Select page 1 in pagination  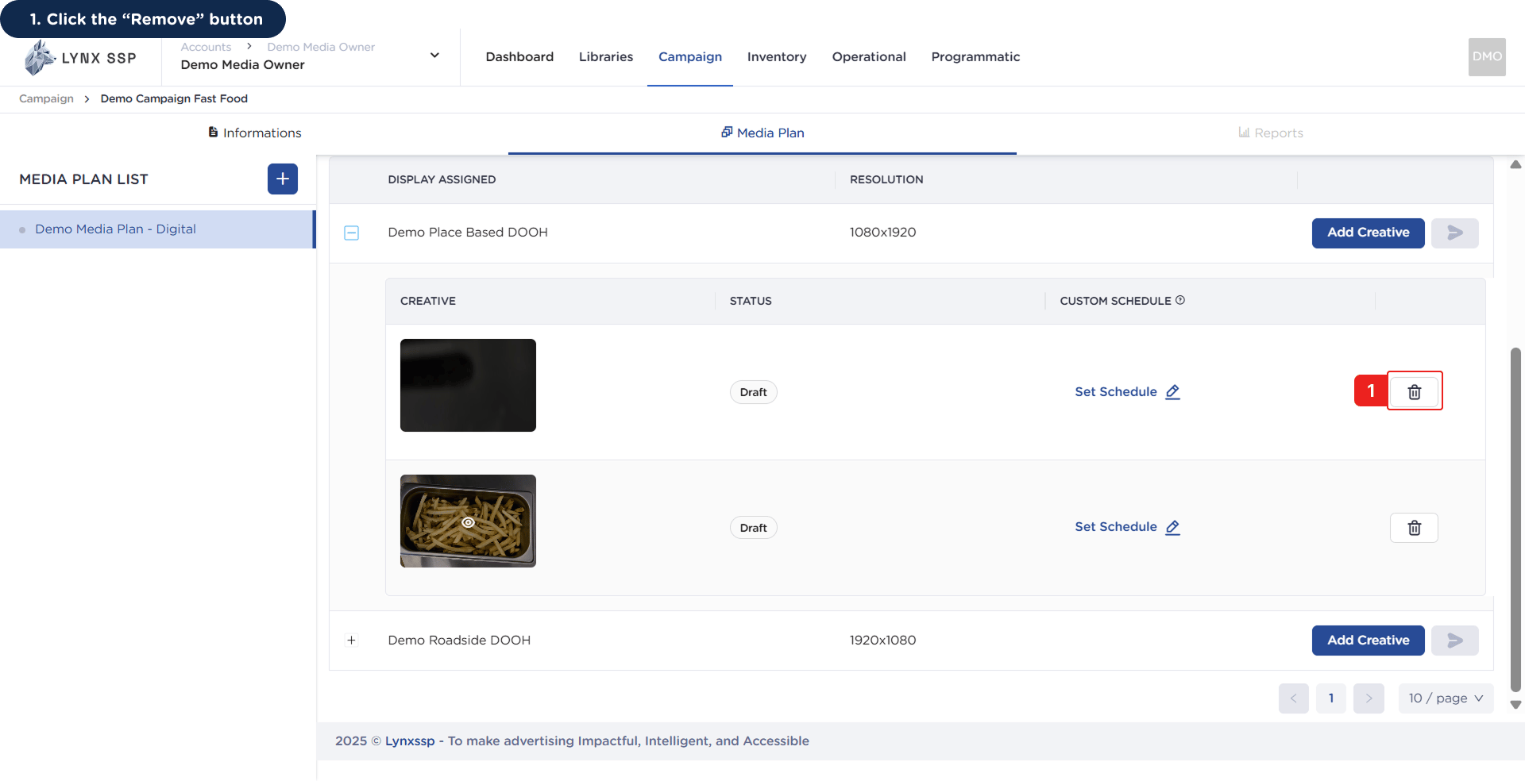(1331, 698)
